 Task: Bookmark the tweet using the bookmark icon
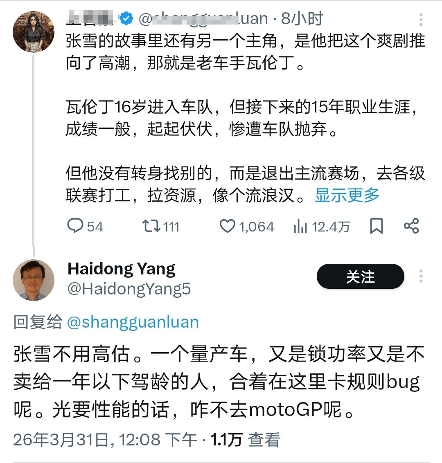point(376,226)
